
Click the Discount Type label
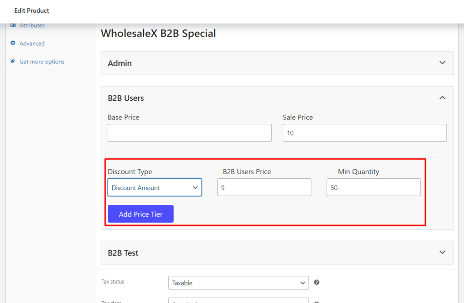click(x=130, y=171)
